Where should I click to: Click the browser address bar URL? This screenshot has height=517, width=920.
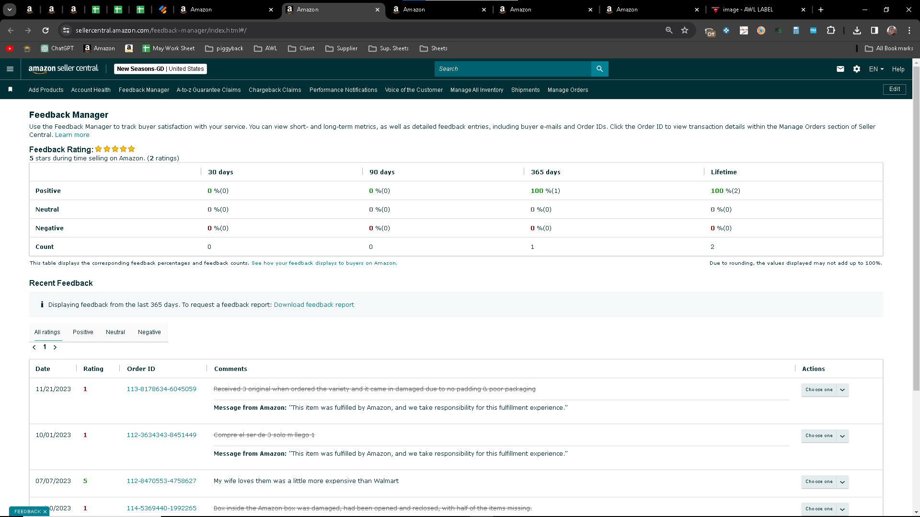point(161,30)
